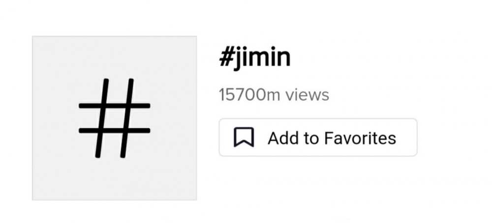Save hashtag using the bookmark outline icon

click(x=244, y=137)
